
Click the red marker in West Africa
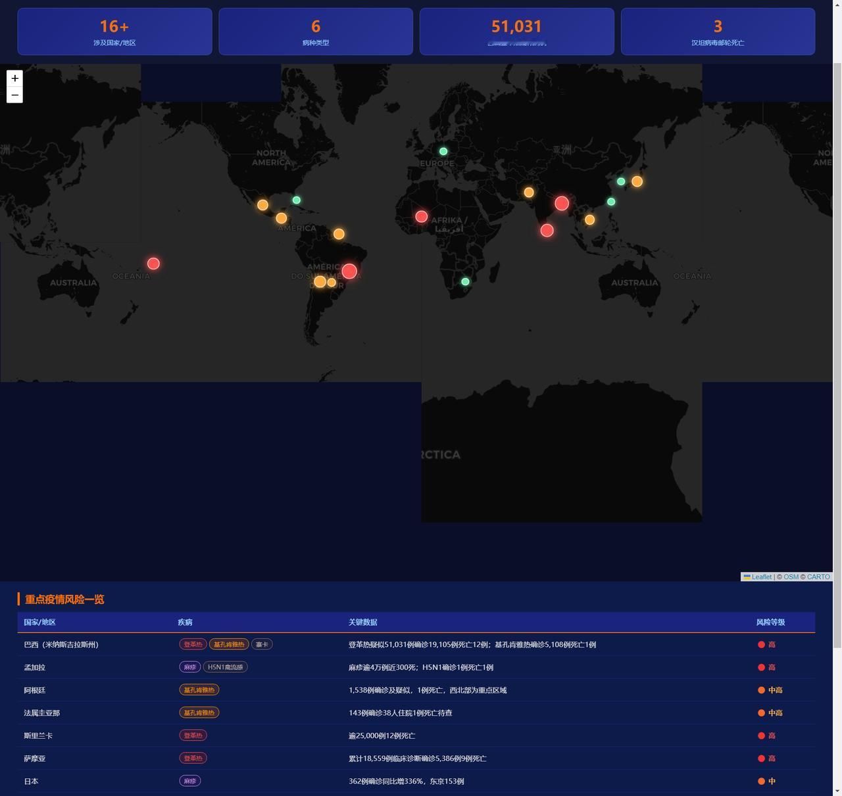[x=422, y=216]
